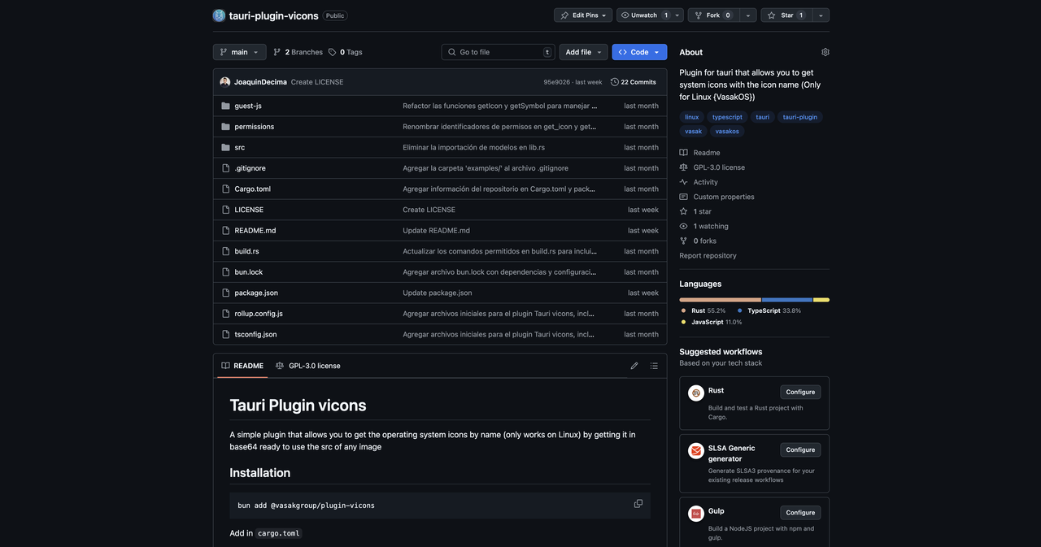Click the permissions folder icon
The width and height of the screenshot is (1041, 547).
click(226, 127)
